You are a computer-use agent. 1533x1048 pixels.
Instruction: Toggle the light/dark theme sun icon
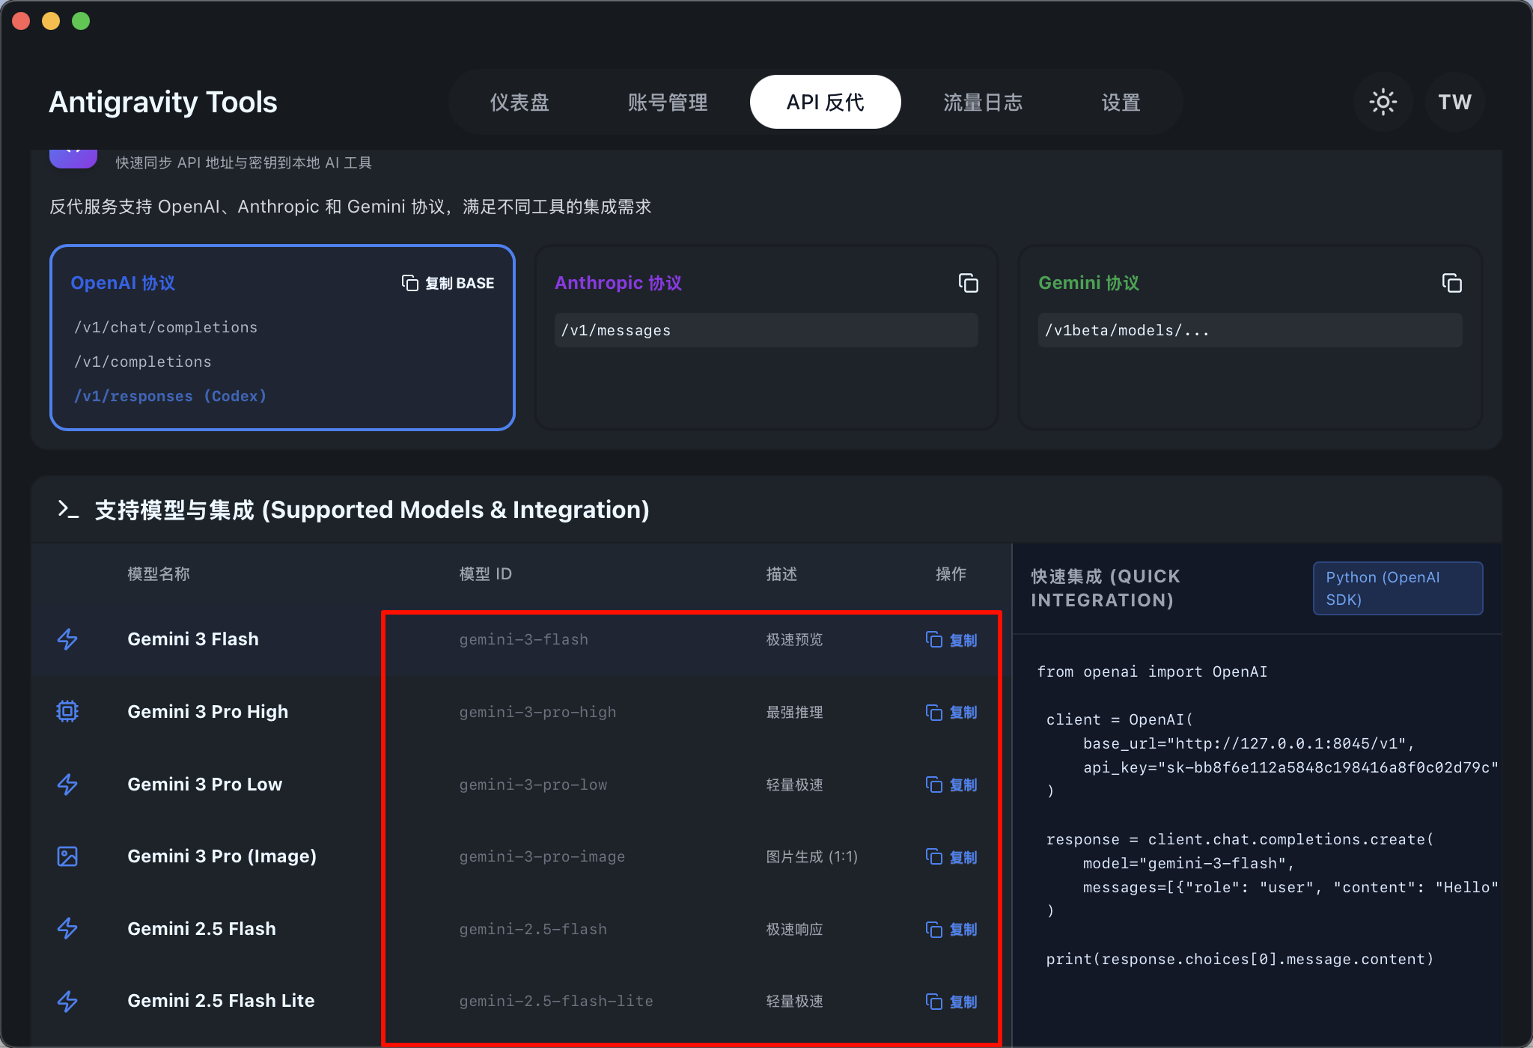click(1383, 102)
